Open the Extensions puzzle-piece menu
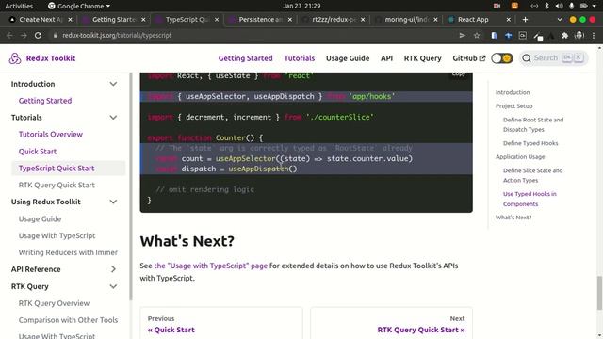 coord(564,36)
